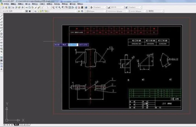
Task: Open Layer Properties Manager icon
Action: click(35, 11)
